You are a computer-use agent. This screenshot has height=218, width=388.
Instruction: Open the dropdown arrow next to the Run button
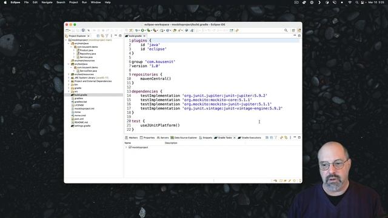[x=145, y=31]
